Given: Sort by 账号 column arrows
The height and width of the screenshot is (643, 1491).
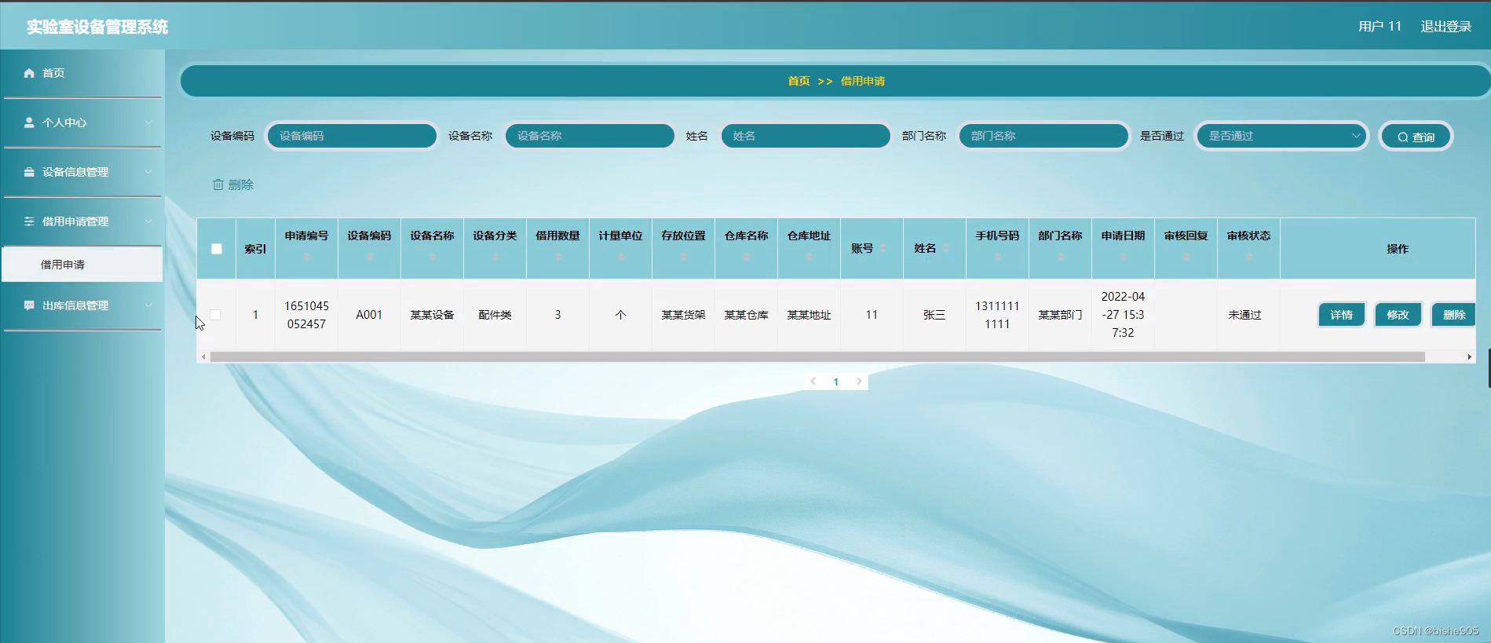Looking at the screenshot, I should point(883,249).
